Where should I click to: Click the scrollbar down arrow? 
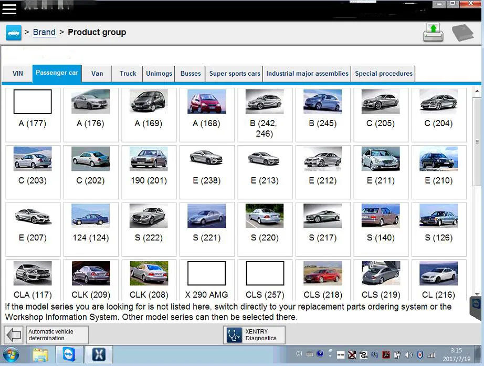(x=477, y=294)
